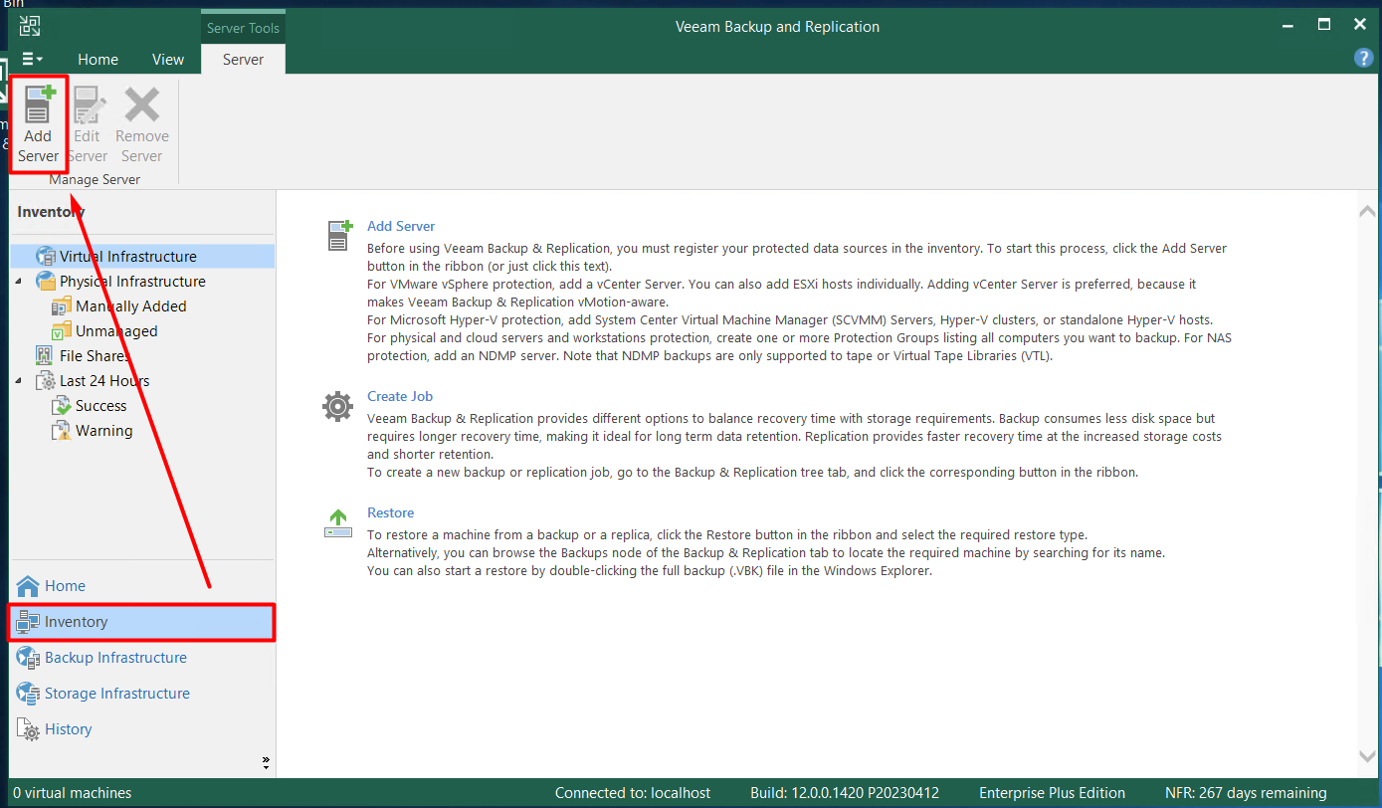Switch to the View ribbon tab
The height and width of the screenshot is (808, 1382).
coord(168,59)
